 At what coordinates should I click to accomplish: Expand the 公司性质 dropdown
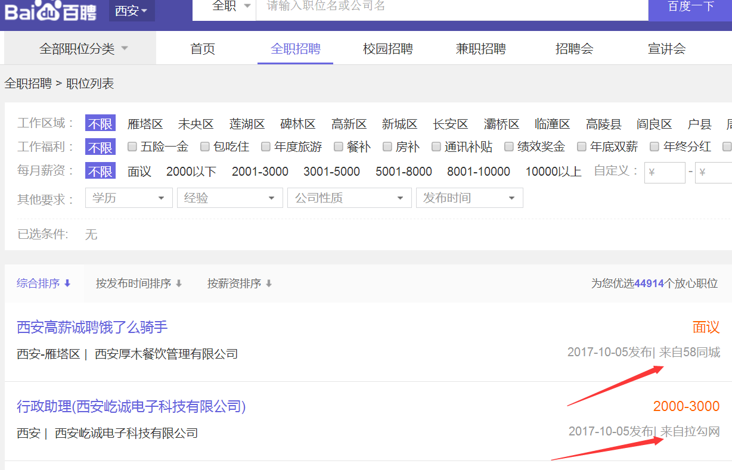coord(349,198)
